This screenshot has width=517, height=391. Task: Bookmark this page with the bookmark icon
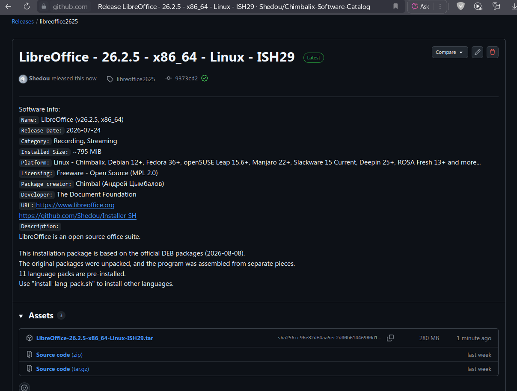[x=395, y=6]
